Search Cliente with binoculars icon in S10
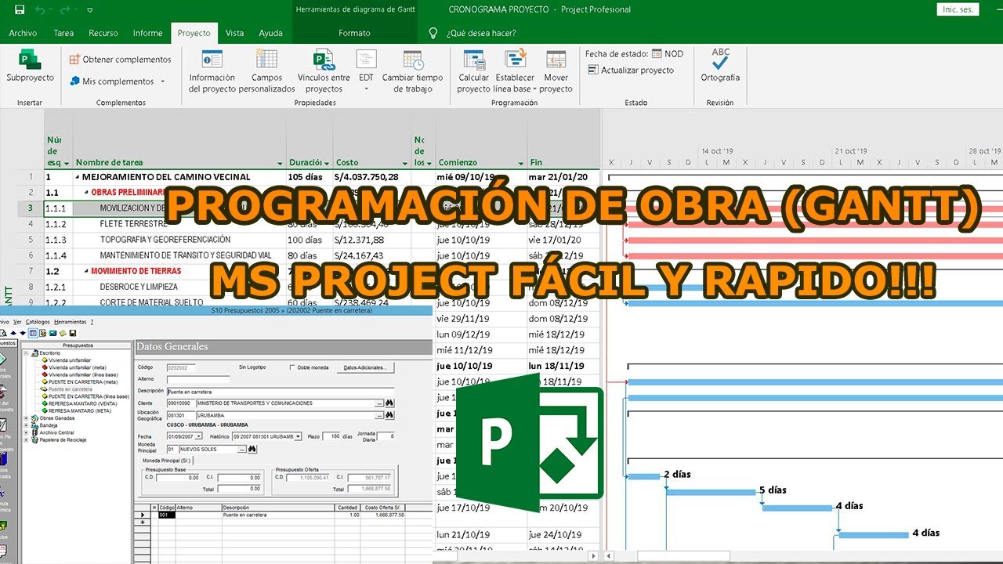Screen dimensions: 1003x564 [389, 403]
